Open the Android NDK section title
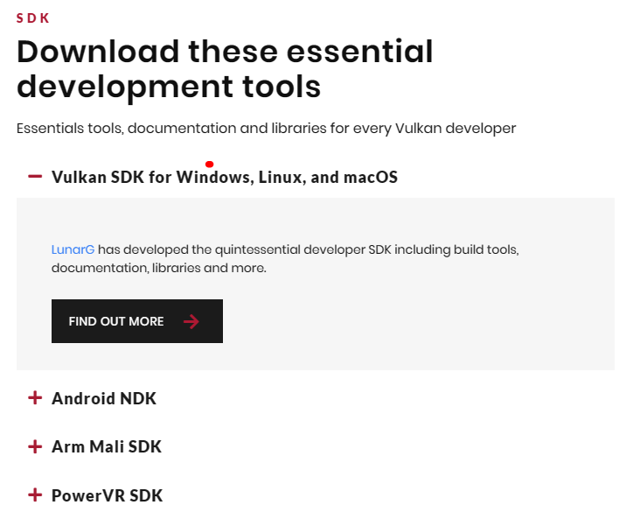This screenshot has height=519, width=640. tap(104, 398)
